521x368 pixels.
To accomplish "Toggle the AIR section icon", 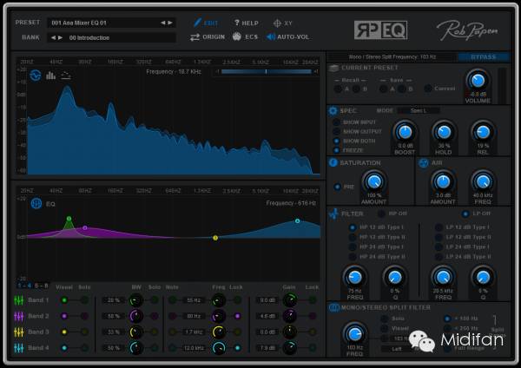I will click(x=424, y=163).
